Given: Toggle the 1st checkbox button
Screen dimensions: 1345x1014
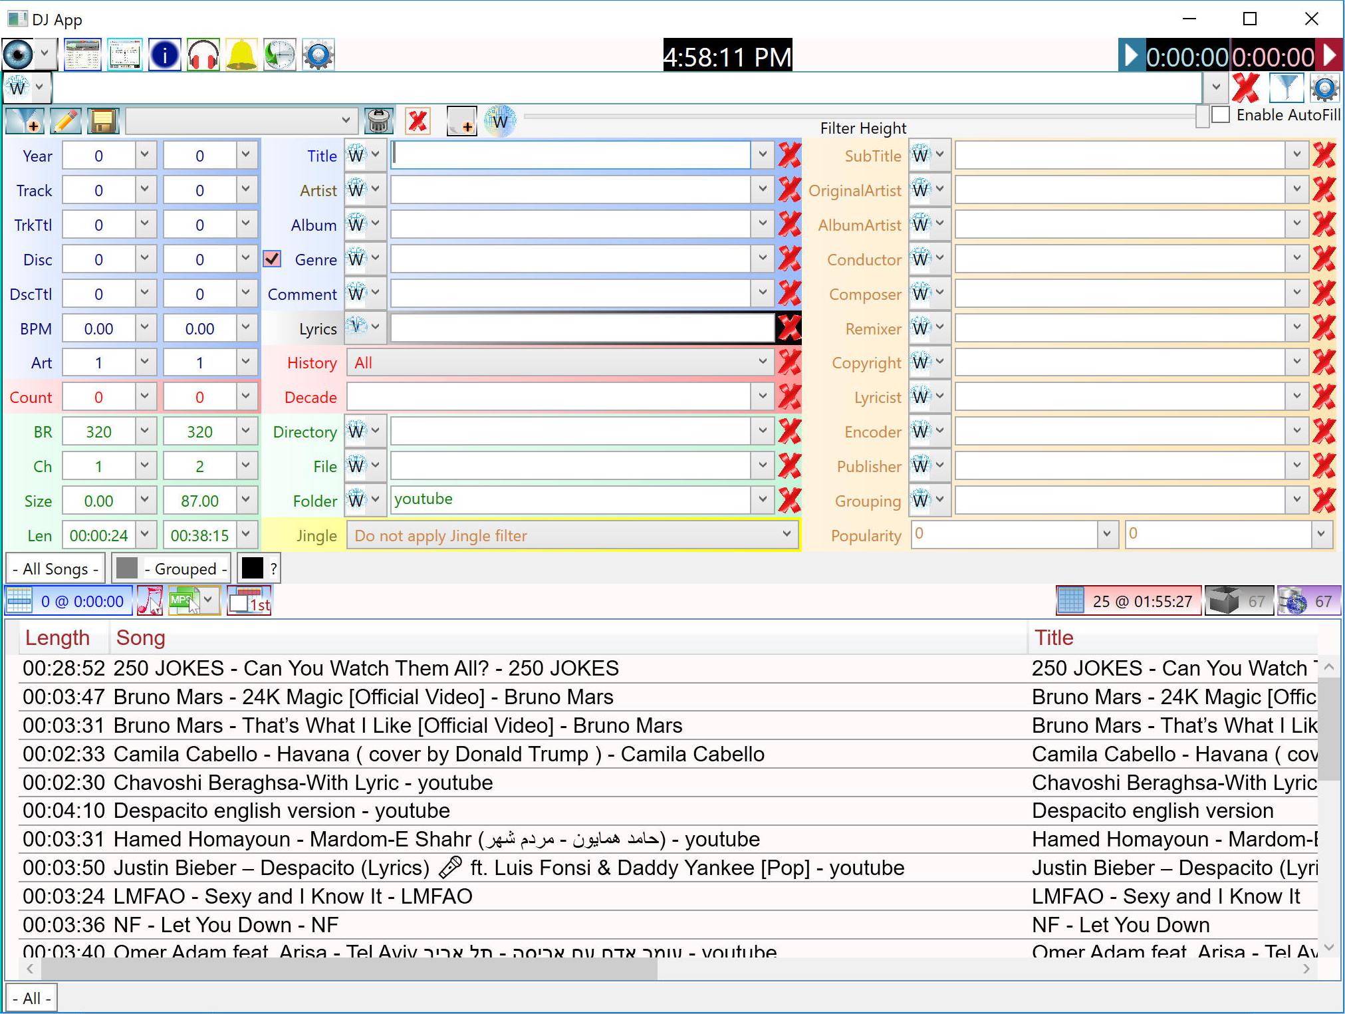Looking at the screenshot, I should tap(249, 601).
